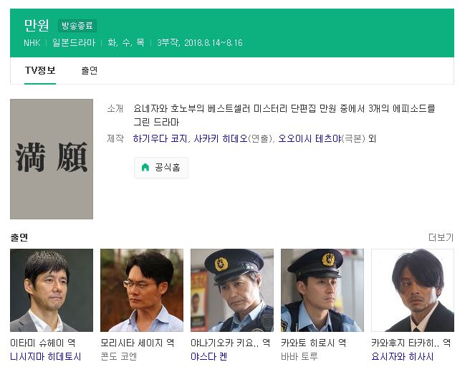Switch to the 출연 tab
This screenshot has height=372, width=475.
click(90, 70)
